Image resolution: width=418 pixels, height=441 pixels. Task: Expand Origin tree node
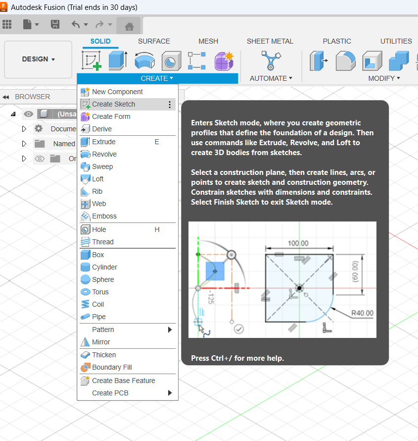coord(24,159)
